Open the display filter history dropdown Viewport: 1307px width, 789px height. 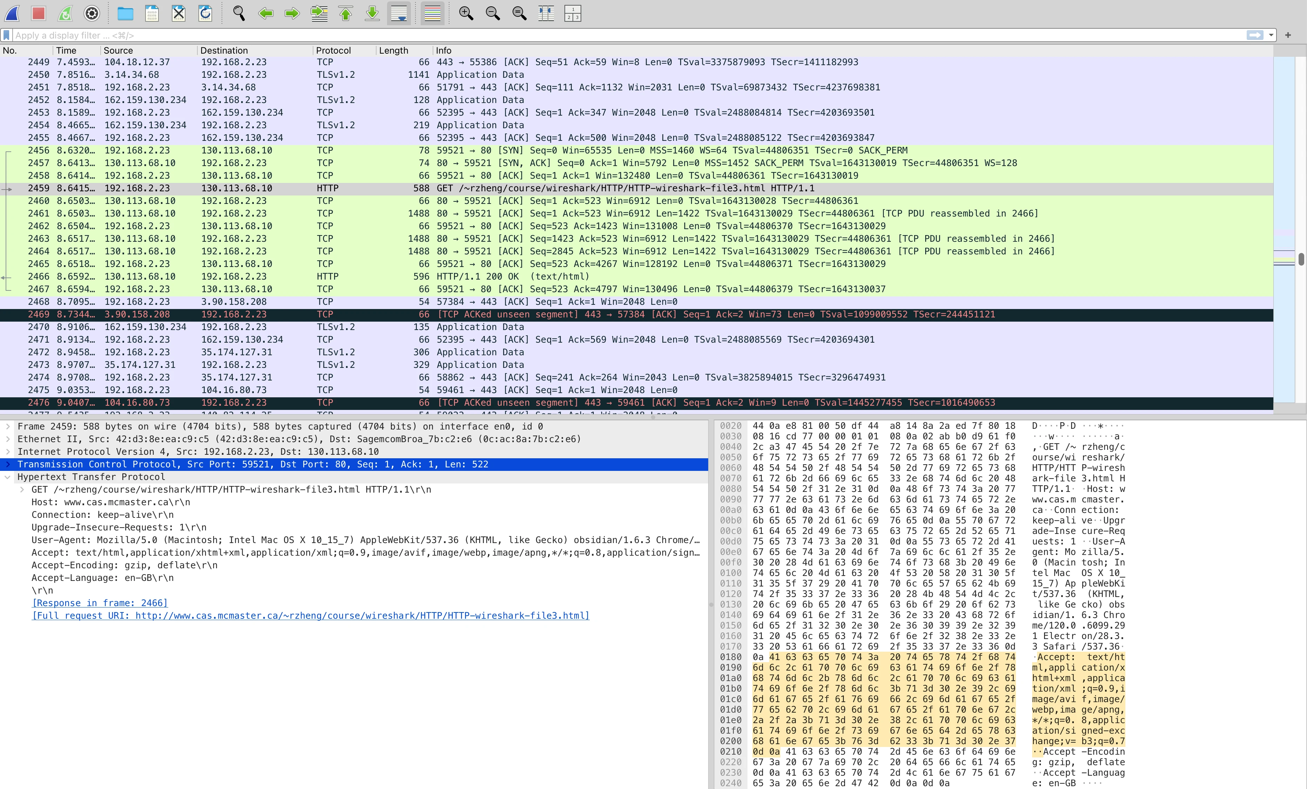point(1271,35)
